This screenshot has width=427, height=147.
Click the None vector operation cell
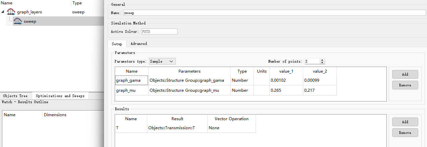(231, 128)
